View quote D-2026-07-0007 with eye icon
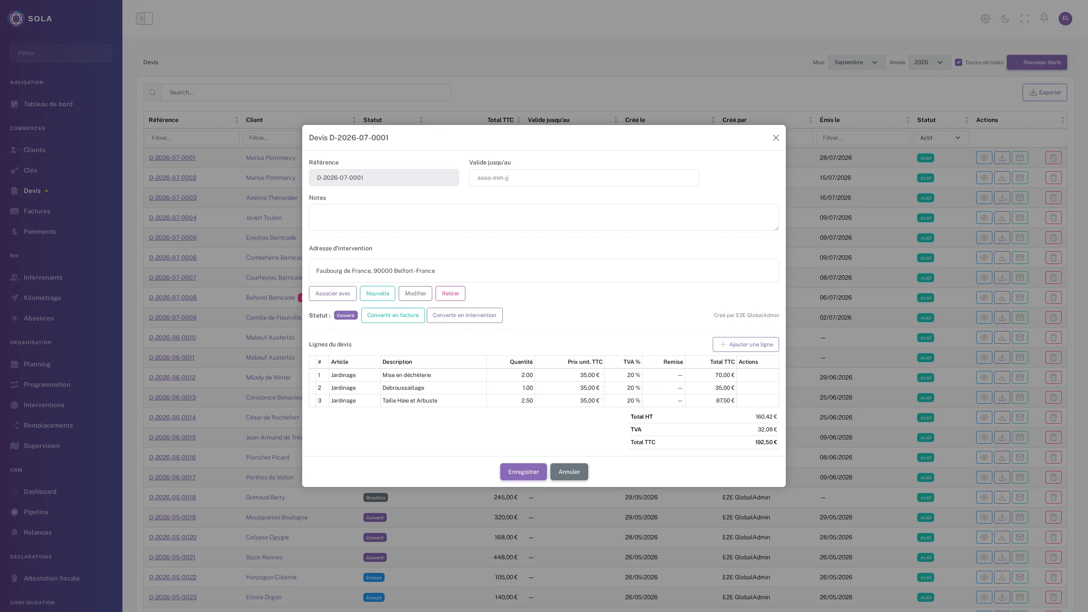Screen dimensions: 1088x612 click(x=984, y=278)
